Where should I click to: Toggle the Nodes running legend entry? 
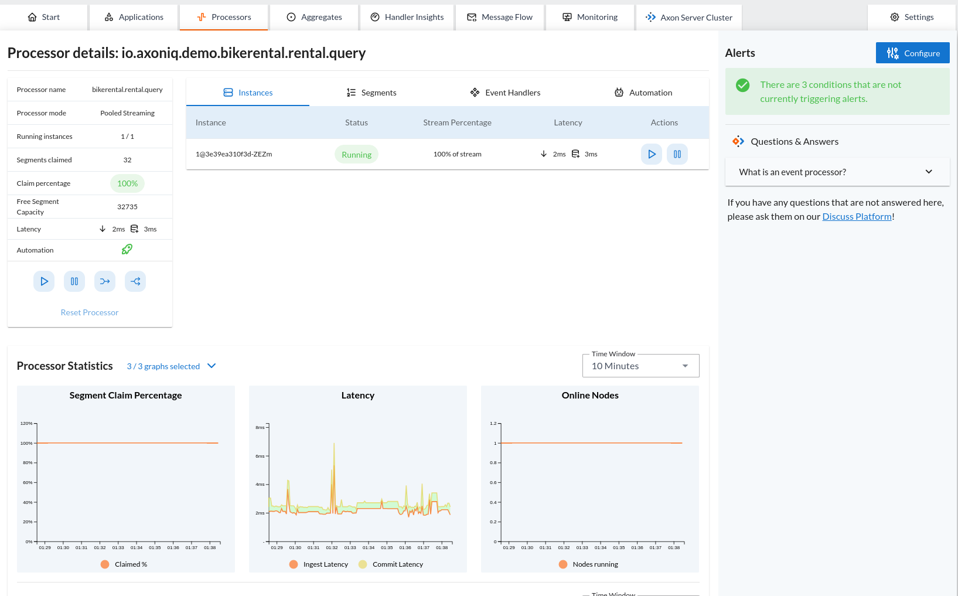click(x=589, y=564)
